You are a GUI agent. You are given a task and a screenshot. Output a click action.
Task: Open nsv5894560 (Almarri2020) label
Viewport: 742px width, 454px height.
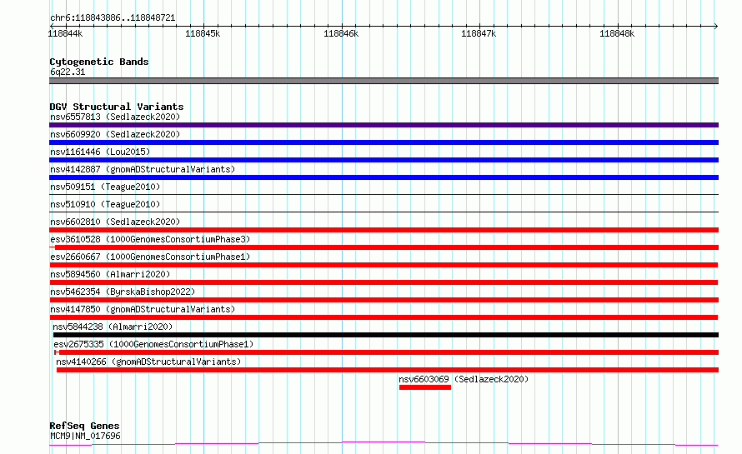(110, 274)
